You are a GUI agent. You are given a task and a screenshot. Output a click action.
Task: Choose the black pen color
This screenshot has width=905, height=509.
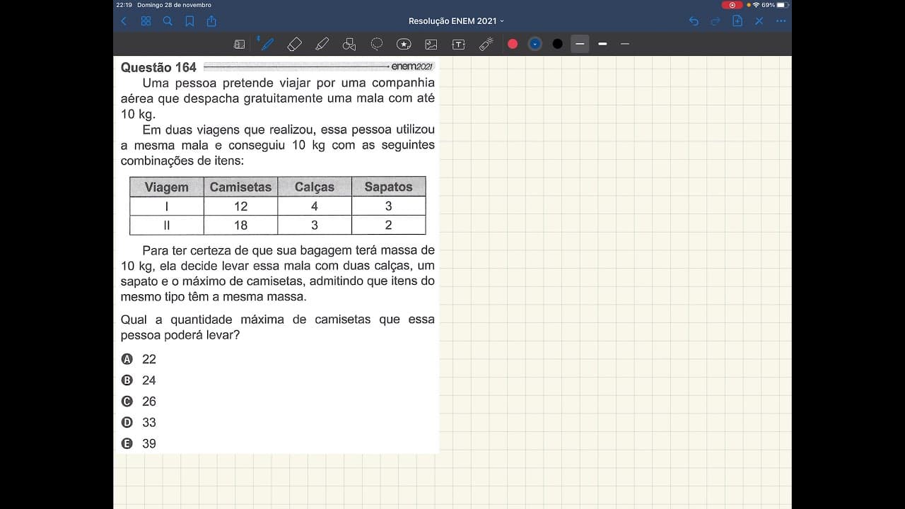click(558, 44)
